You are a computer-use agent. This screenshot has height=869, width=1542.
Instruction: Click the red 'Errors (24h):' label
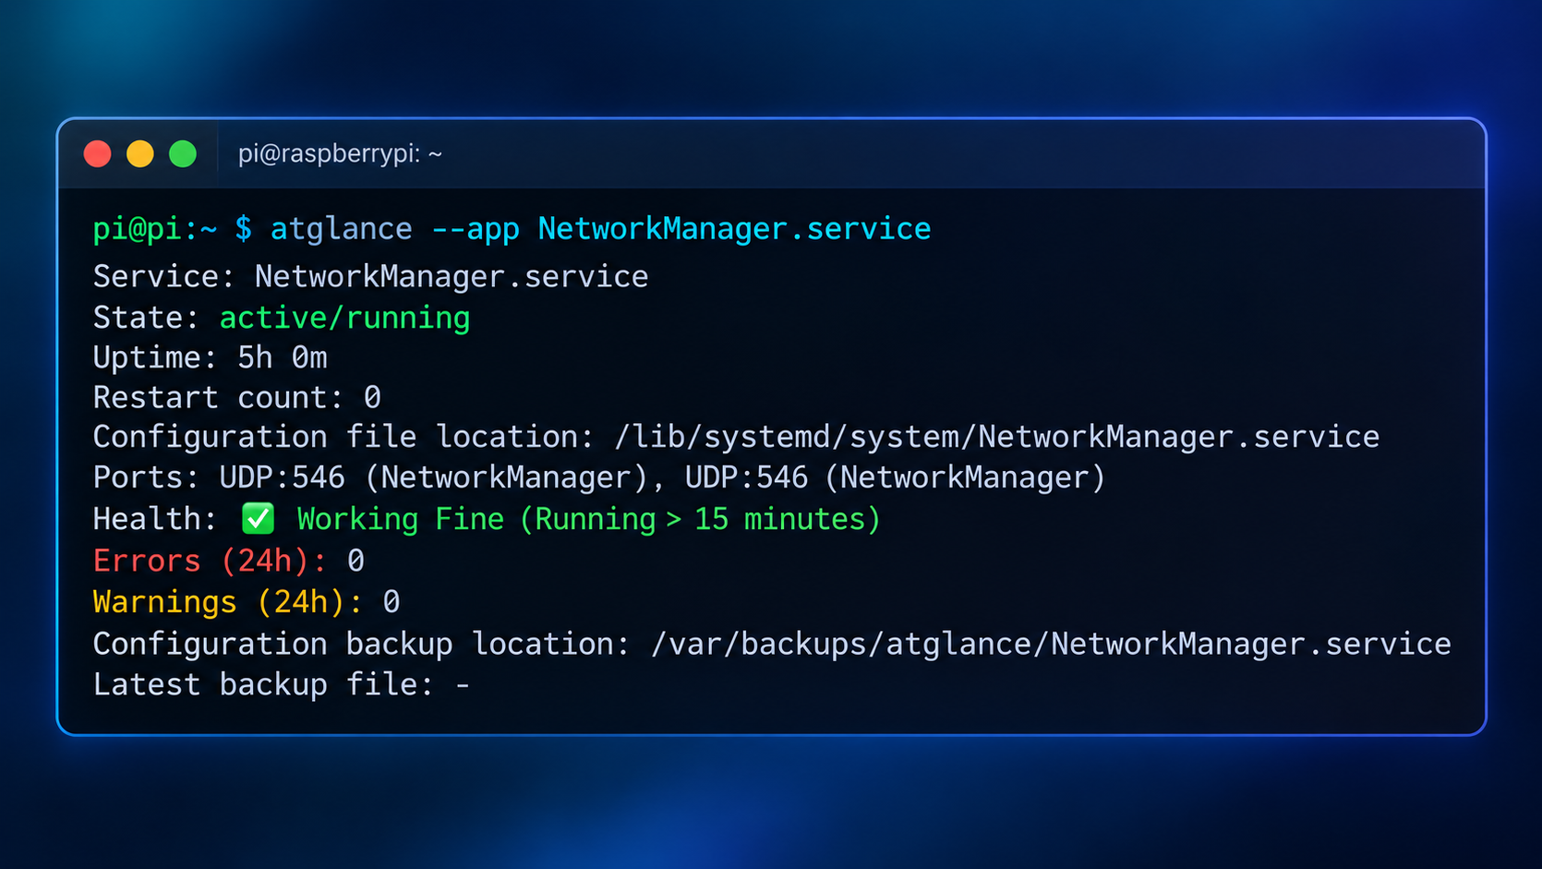pyautogui.click(x=210, y=561)
